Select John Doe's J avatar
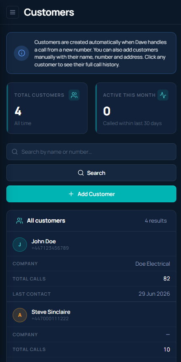The width and height of the screenshot is (181, 362). click(x=20, y=245)
